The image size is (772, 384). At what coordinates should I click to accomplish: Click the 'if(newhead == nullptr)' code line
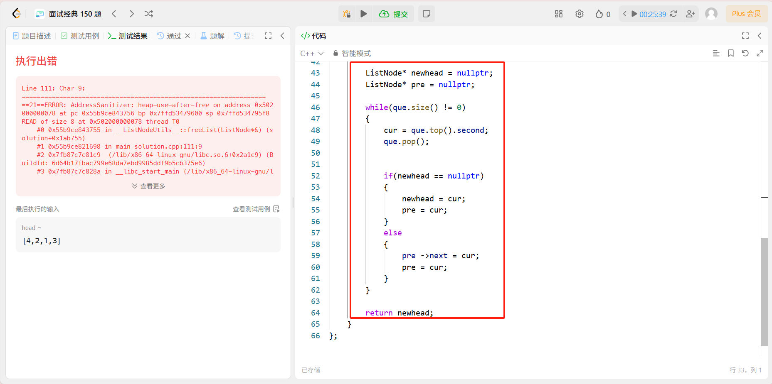tap(434, 176)
